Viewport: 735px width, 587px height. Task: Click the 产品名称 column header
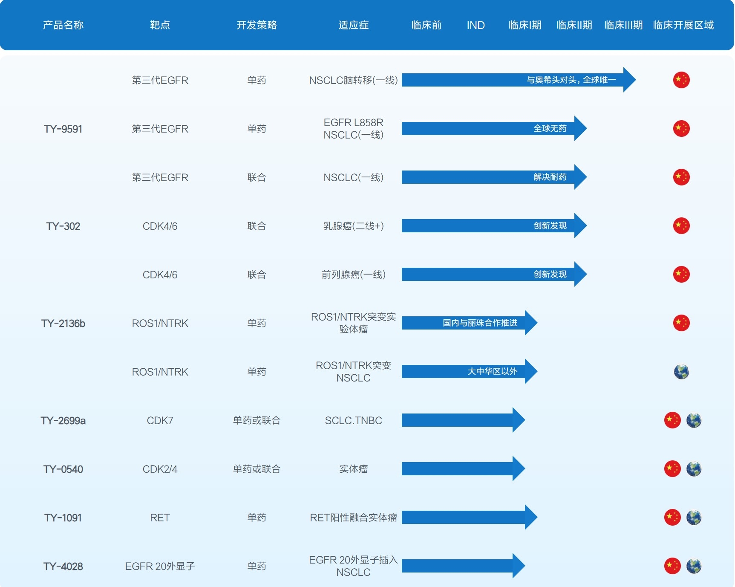click(x=63, y=25)
